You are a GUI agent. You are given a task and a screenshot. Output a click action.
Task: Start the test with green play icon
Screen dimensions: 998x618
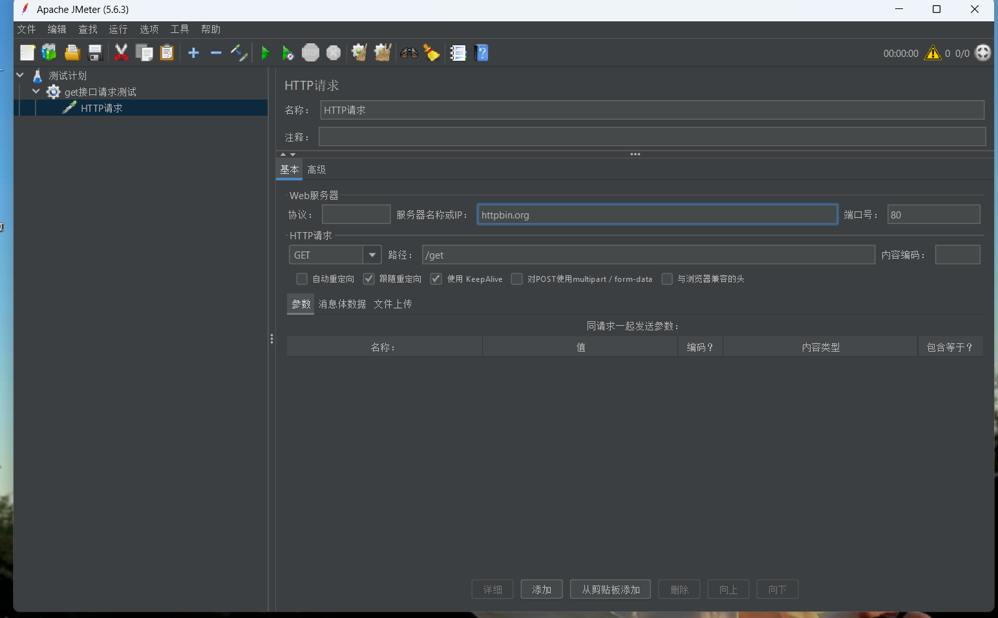[265, 53]
